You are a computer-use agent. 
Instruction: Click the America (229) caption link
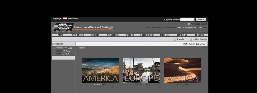pyautogui.click(x=100, y=85)
